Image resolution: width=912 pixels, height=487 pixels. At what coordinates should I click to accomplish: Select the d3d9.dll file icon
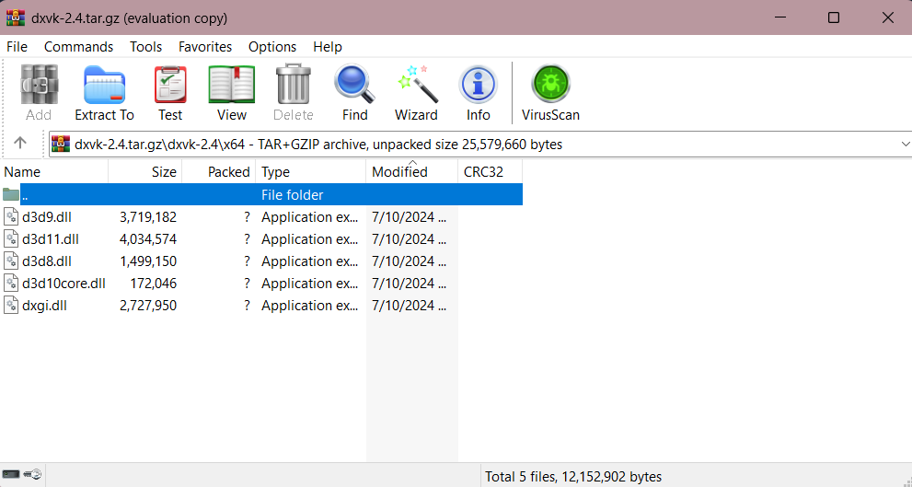tap(11, 217)
